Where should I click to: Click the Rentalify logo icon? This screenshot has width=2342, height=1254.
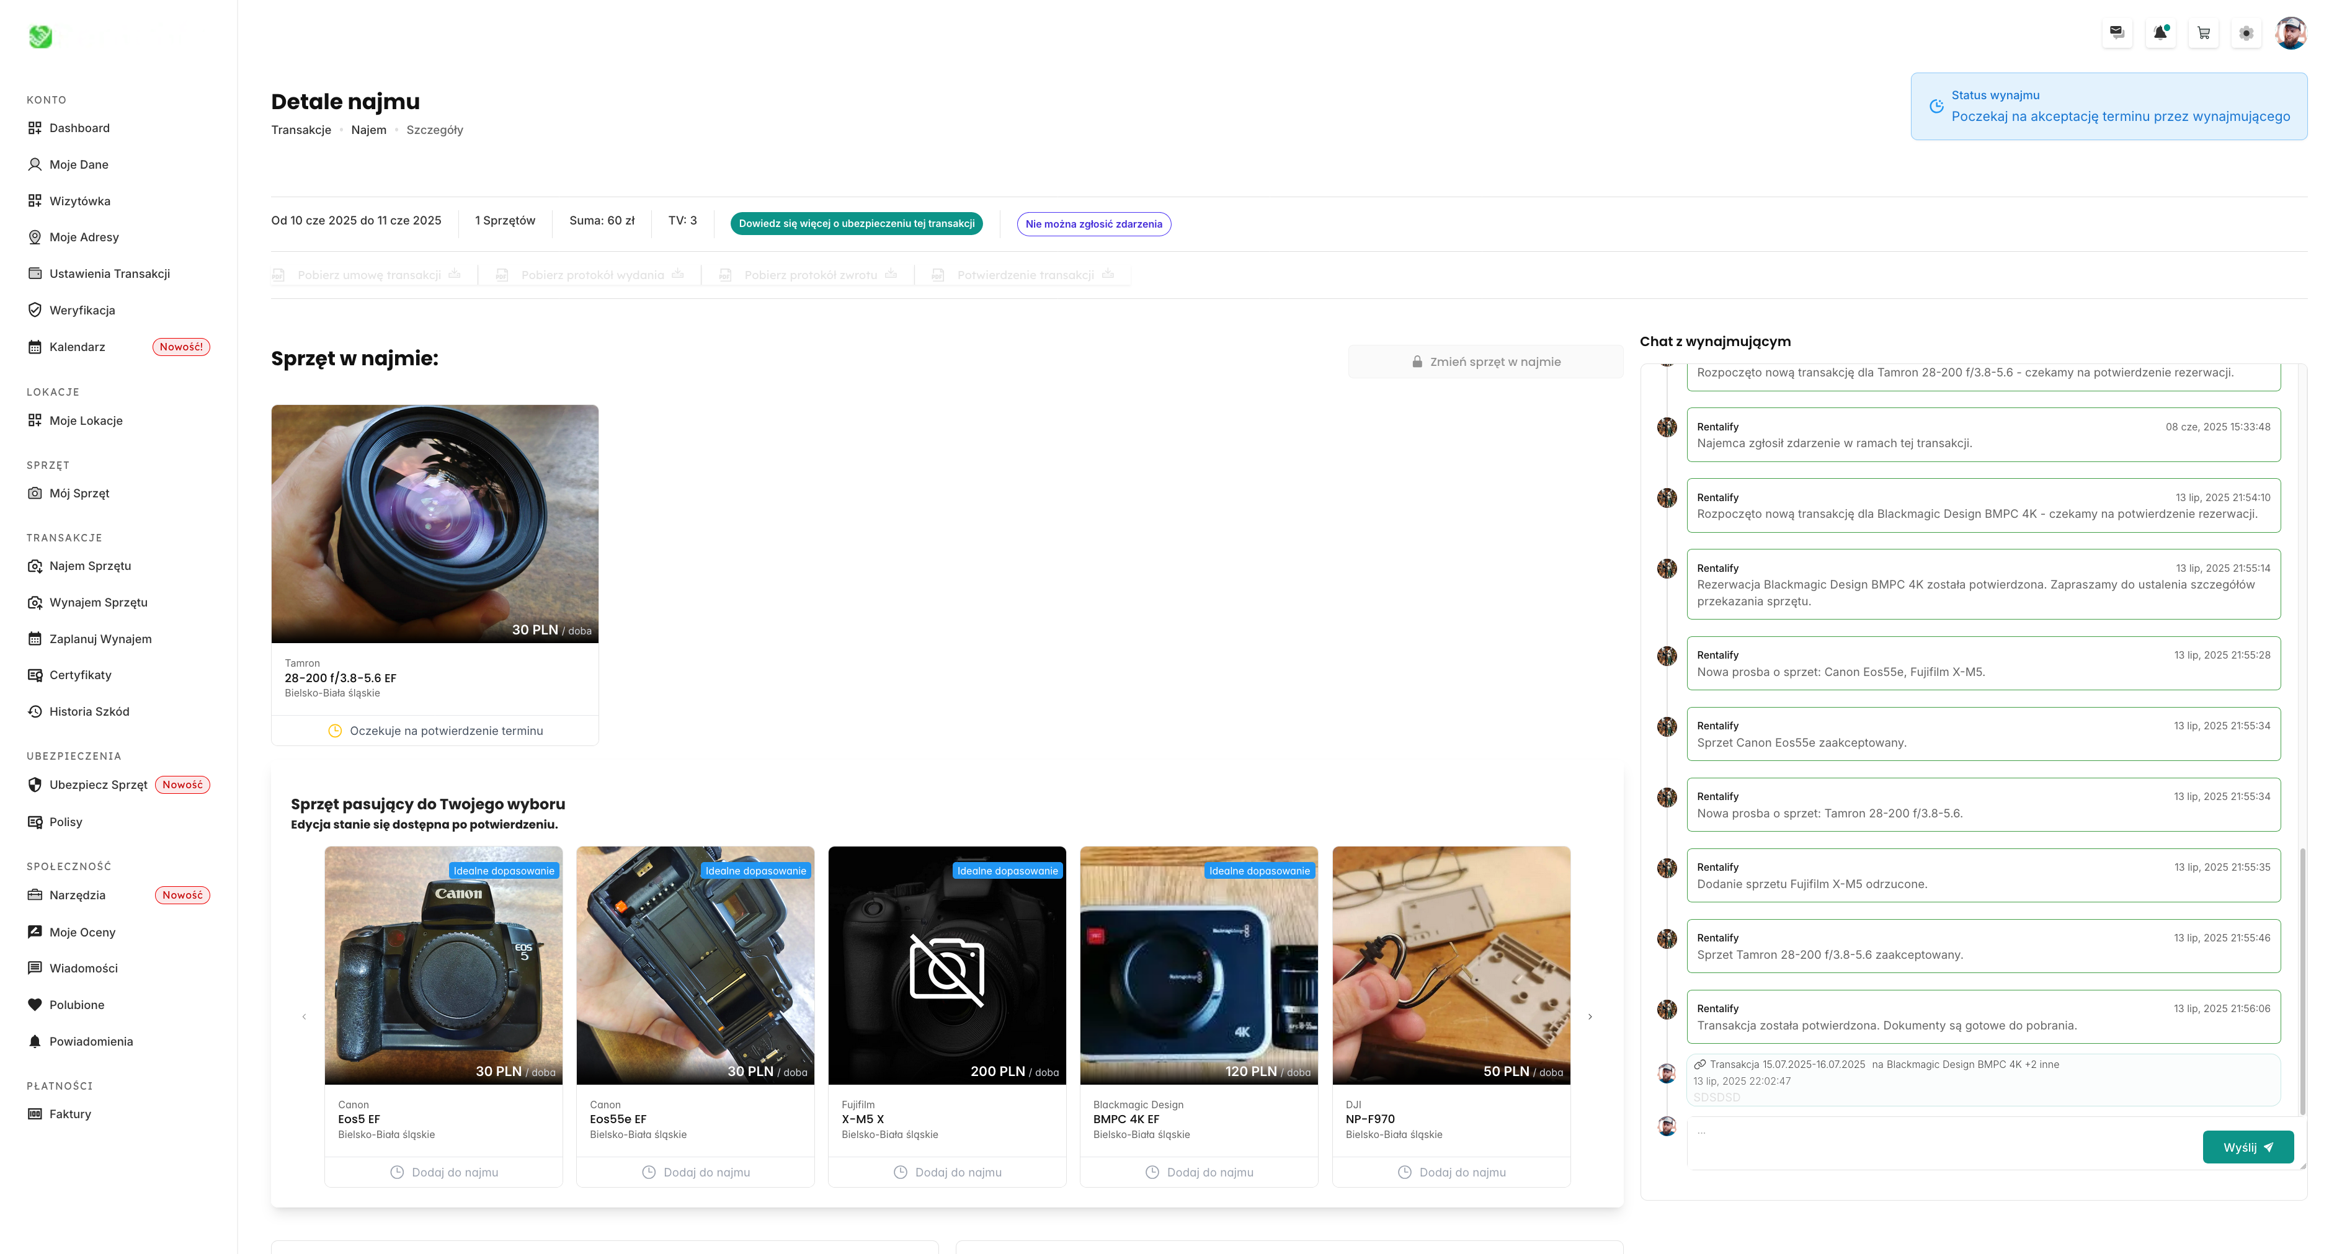tap(40, 37)
